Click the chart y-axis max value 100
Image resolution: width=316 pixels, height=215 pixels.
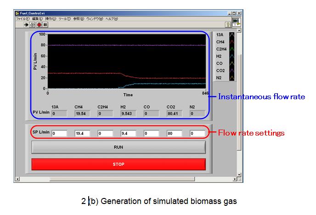click(x=42, y=34)
